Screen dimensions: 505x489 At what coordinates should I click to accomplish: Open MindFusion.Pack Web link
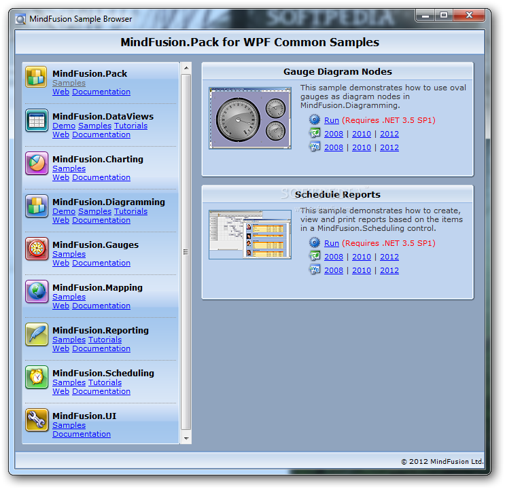[61, 92]
